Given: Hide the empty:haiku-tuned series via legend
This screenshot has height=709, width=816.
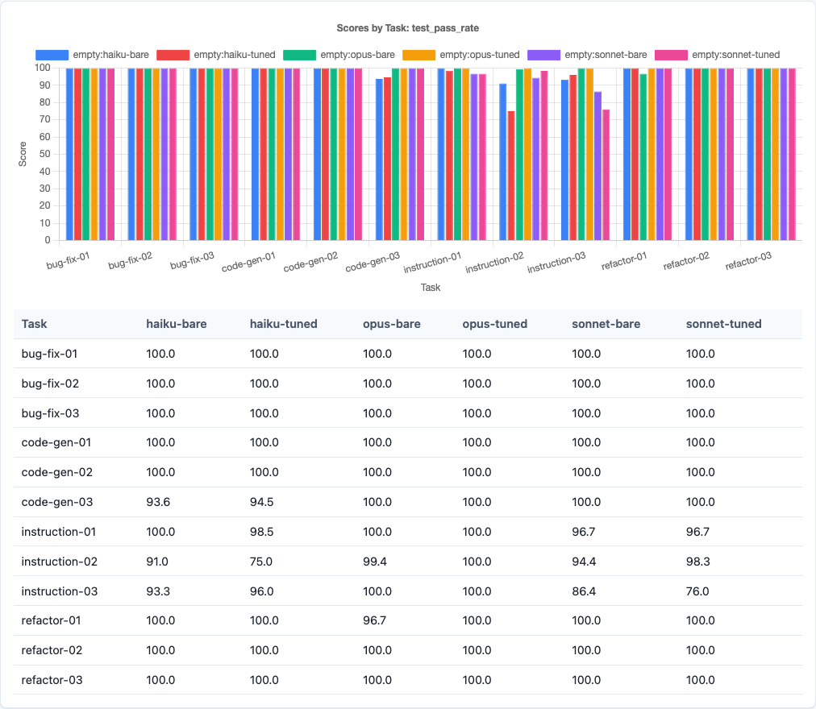Looking at the screenshot, I should coord(219,55).
